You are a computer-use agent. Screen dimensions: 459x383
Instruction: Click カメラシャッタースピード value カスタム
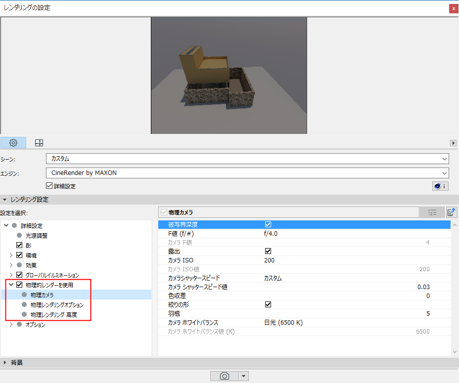point(273,278)
